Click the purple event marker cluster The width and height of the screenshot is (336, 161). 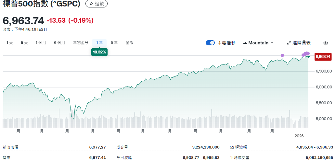306,54
